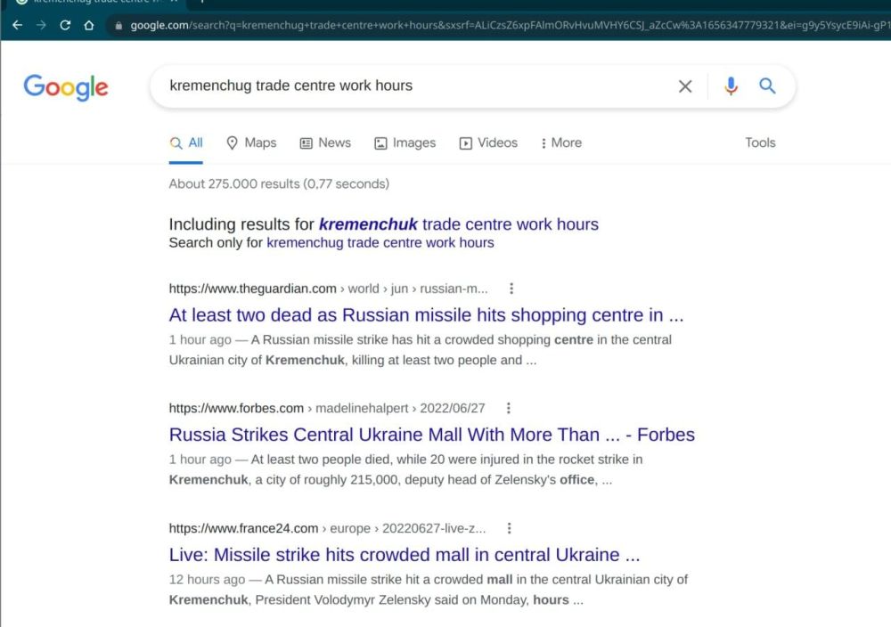This screenshot has height=627, width=891.
Task: Reload the page with refresh icon
Action: click(x=65, y=25)
